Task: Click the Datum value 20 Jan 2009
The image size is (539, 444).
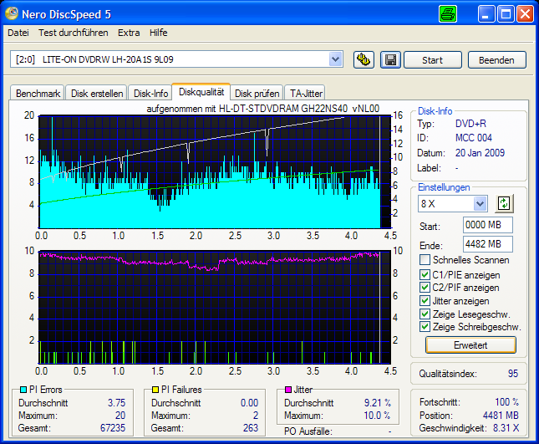Action: tap(480, 153)
